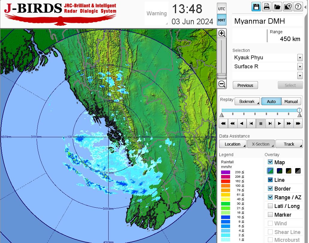Uncheck the Map overlay checkbox
The image size is (309, 243).
coord(270,162)
